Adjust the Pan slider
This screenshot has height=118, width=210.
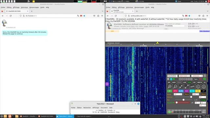(x=183, y=100)
